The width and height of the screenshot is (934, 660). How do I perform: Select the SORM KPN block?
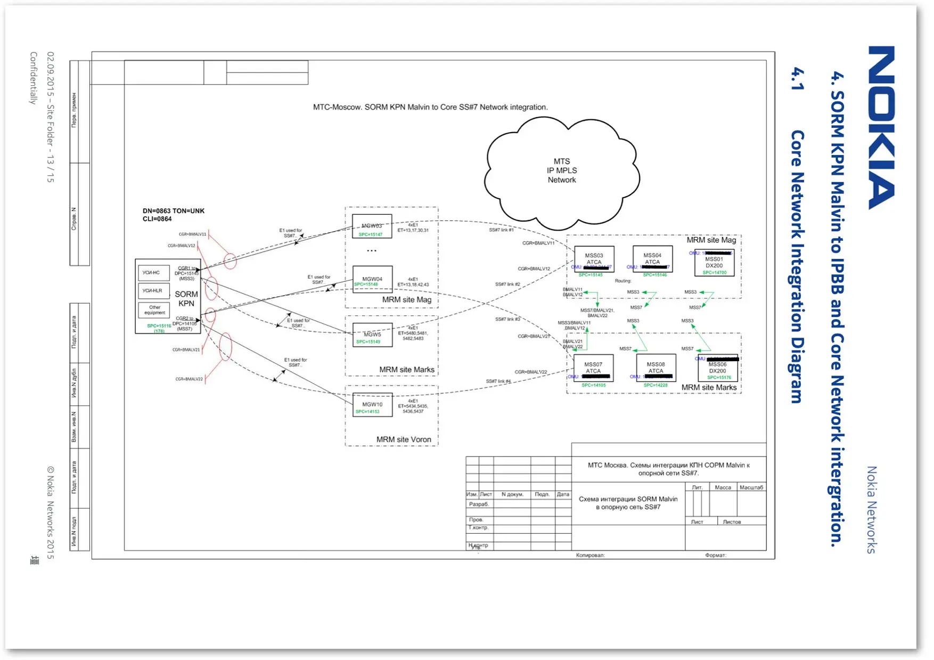186,299
